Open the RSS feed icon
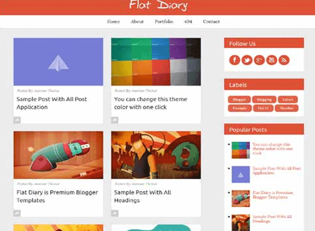 [284, 60]
